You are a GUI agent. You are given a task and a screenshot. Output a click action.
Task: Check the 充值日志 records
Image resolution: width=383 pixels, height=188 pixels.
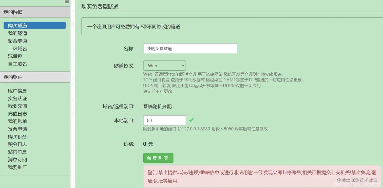(17, 113)
